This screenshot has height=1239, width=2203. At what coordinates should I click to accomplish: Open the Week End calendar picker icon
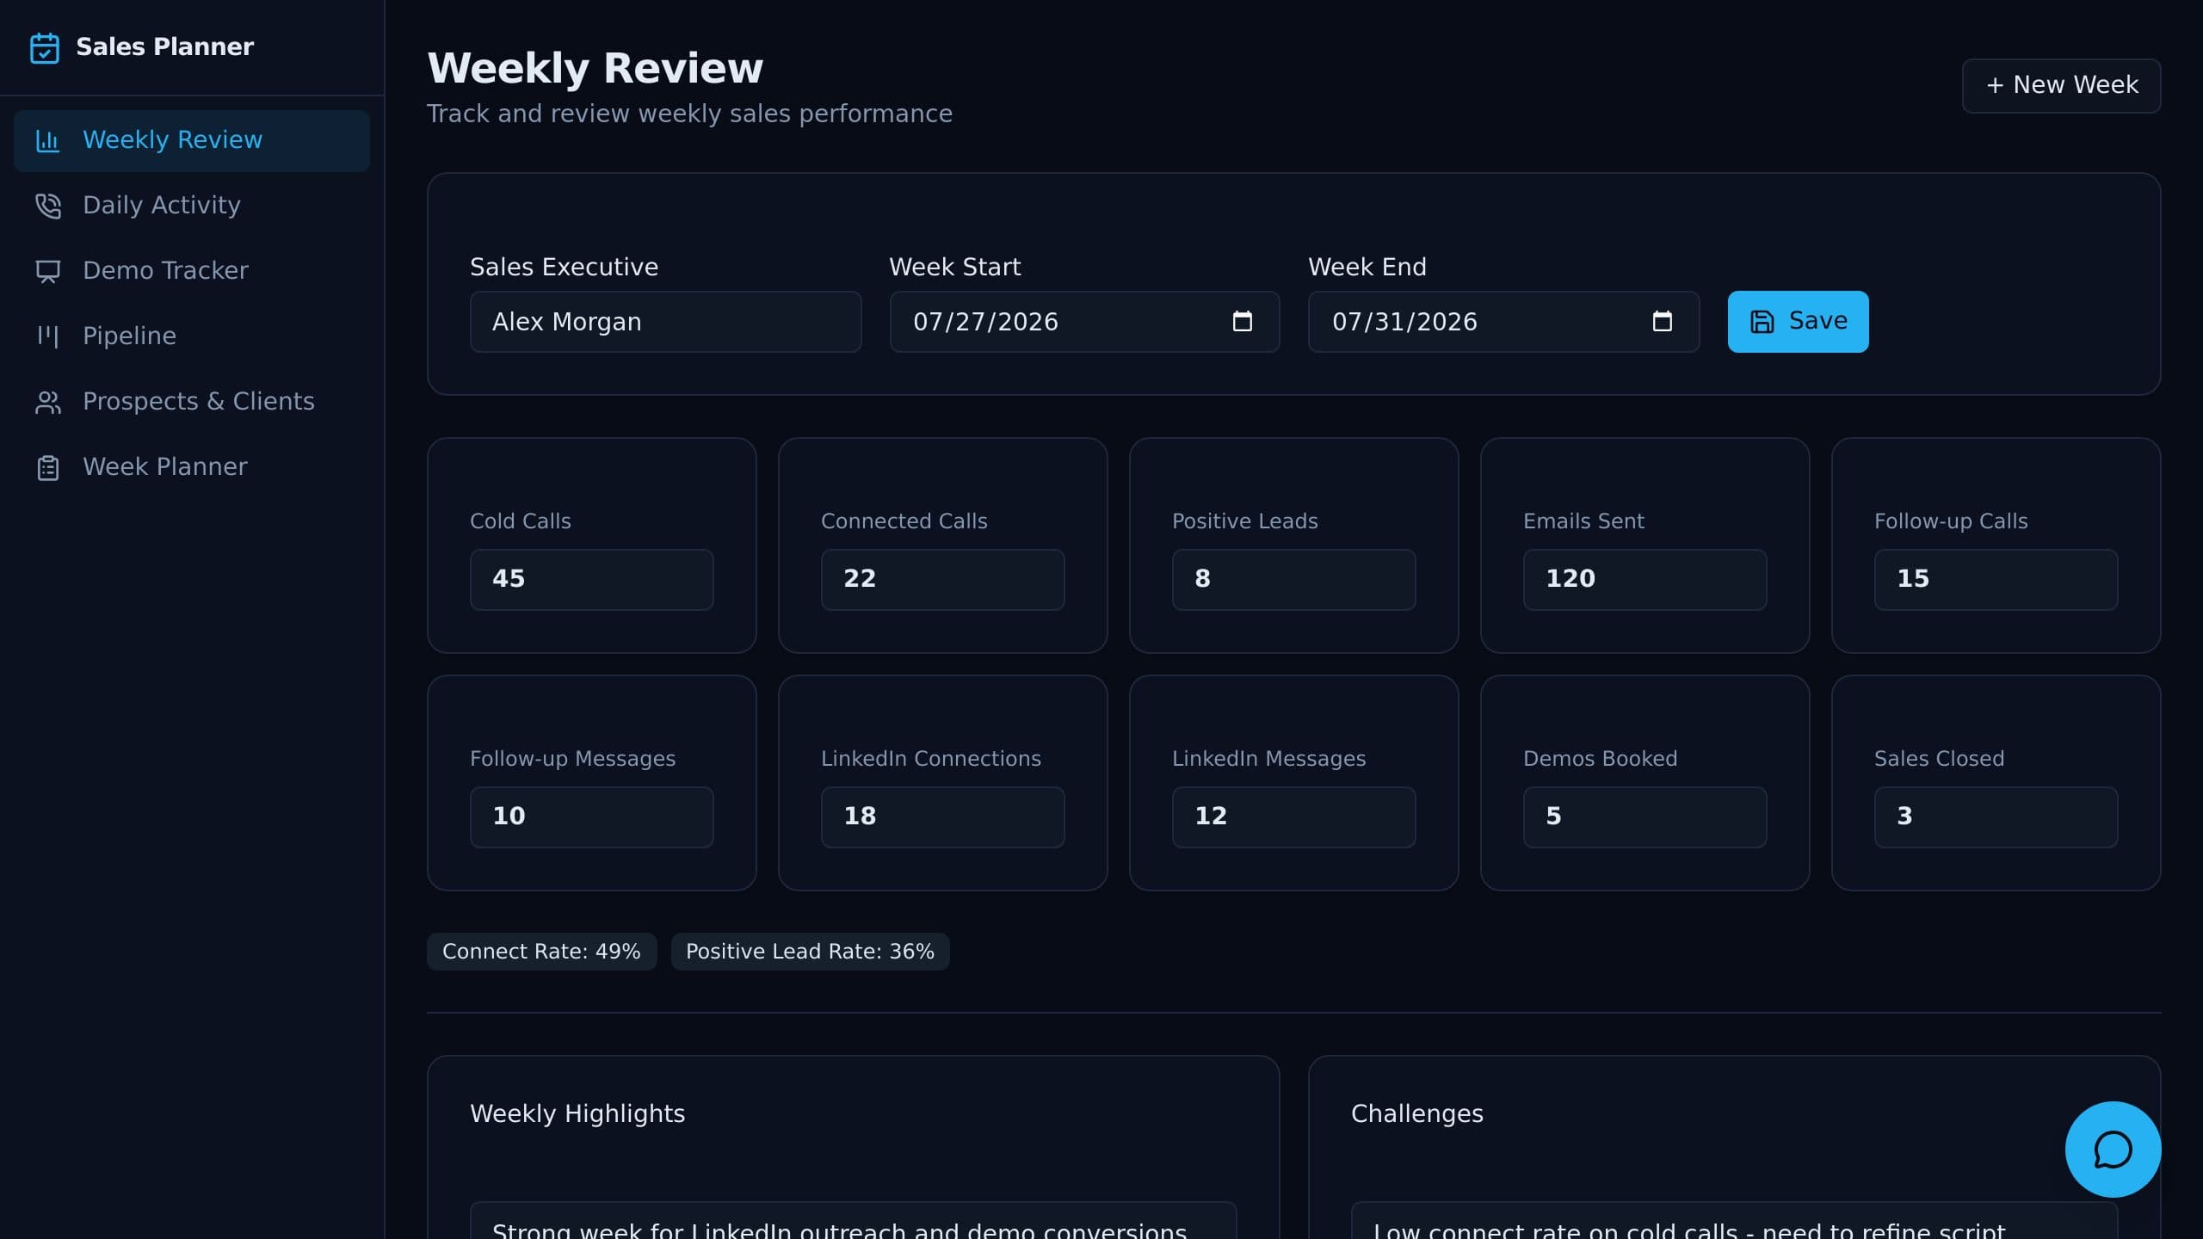click(x=1662, y=322)
